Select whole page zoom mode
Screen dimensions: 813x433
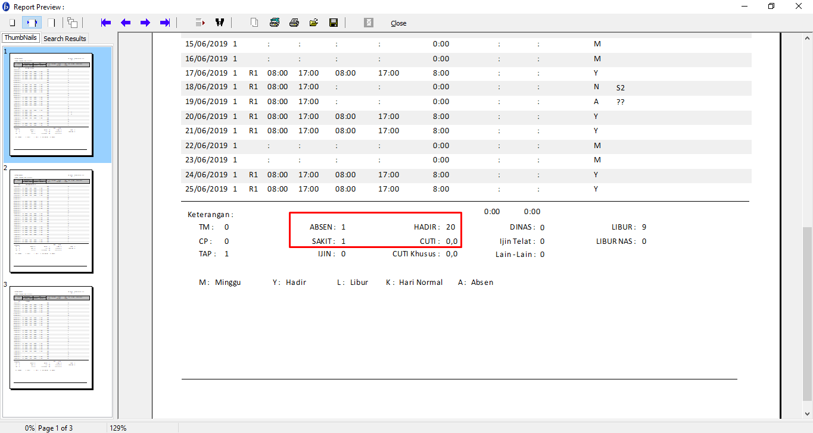tap(12, 23)
